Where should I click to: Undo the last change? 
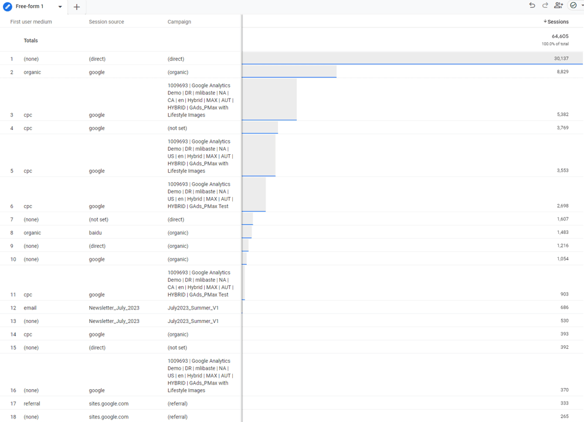[532, 5]
